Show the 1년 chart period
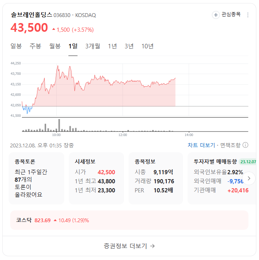259x260 pixels. 112,46
